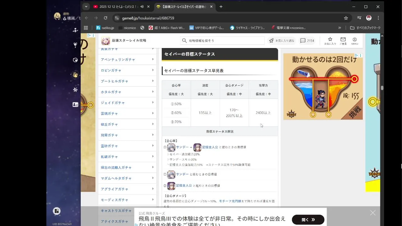
Task: Open the radiko.jp bookmark
Action: 105,28
